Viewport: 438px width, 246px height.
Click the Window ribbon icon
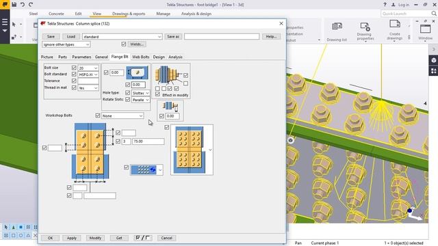point(425,29)
